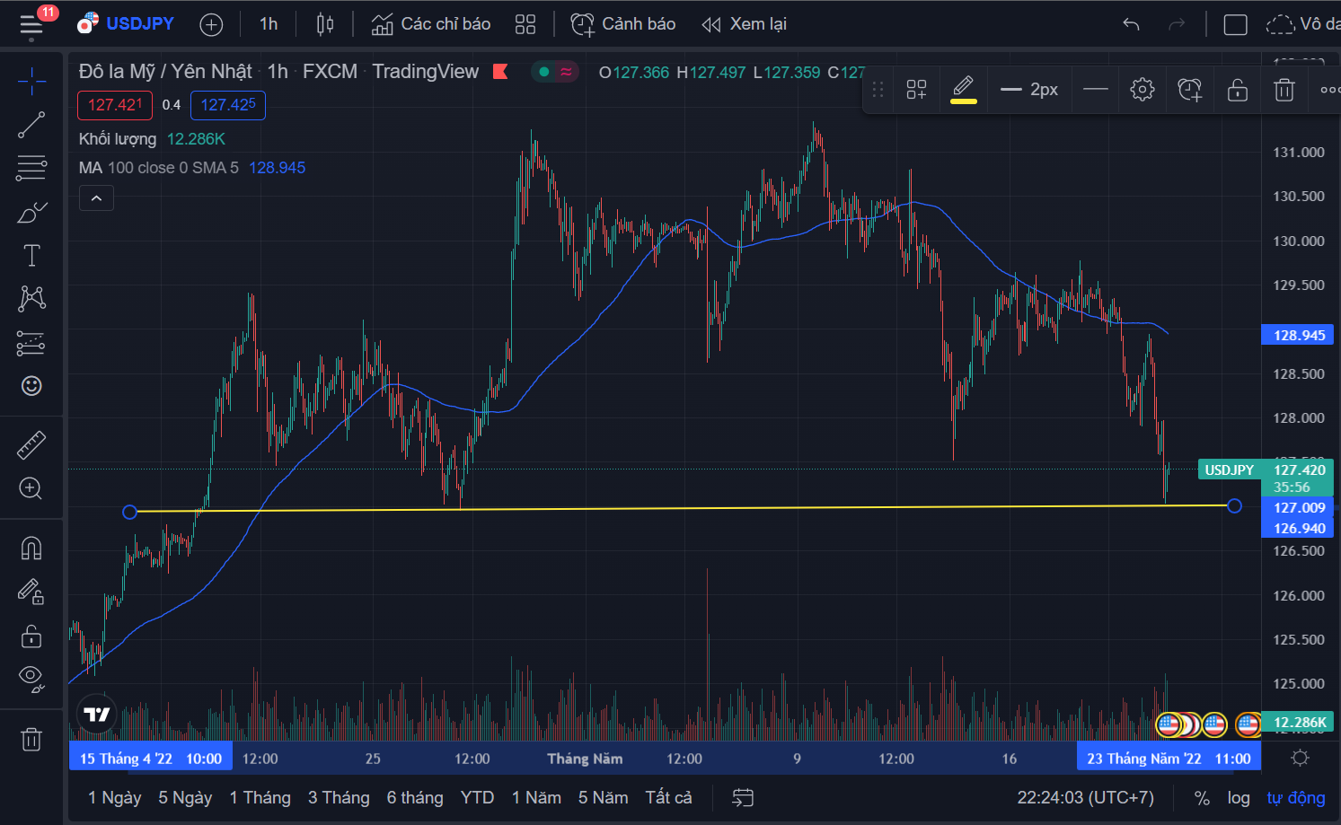This screenshot has width=1341, height=825.
Task: Switch range to 6 tháng
Action: (x=415, y=798)
